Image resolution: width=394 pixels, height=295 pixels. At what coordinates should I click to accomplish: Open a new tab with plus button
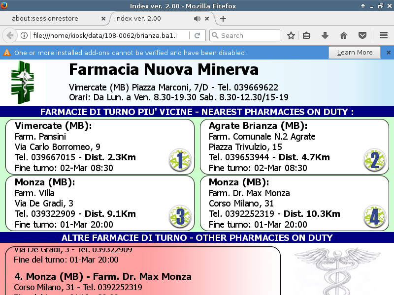[x=223, y=19]
